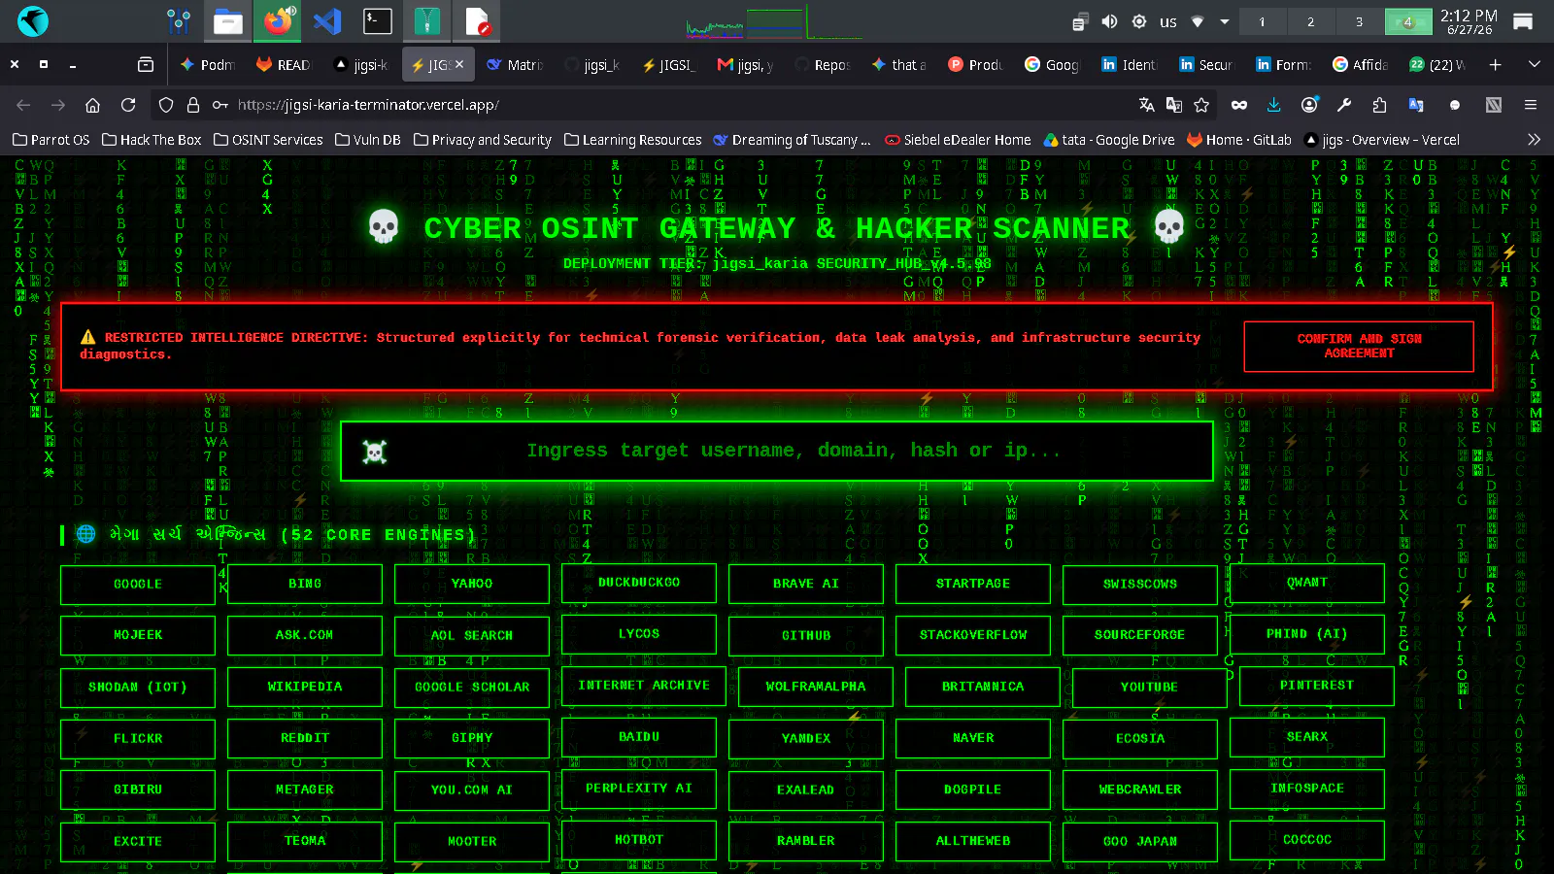The height and width of the screenshot is (874, 1554).
Task: Close the active JIGSI tab
Action: (x=459, y=64)
